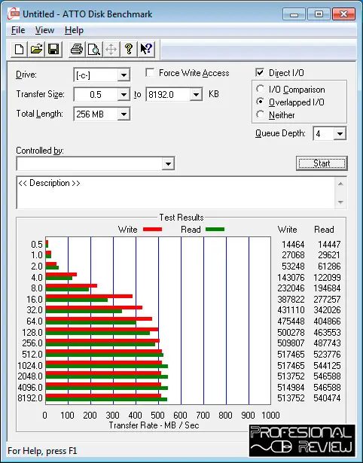The width and height of the screenshot is (363, 463).
Task: Click the four-arrow move toolbar icon
Action: [x=111, y=49]
